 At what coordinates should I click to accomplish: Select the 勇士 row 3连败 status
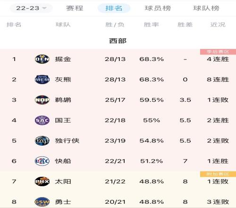[218, 202]
